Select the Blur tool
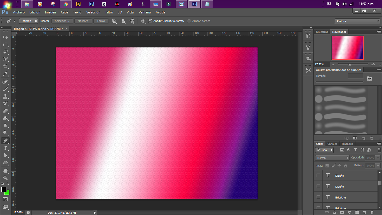The width and height of the screenshot is (382, 215). [5, 125]
